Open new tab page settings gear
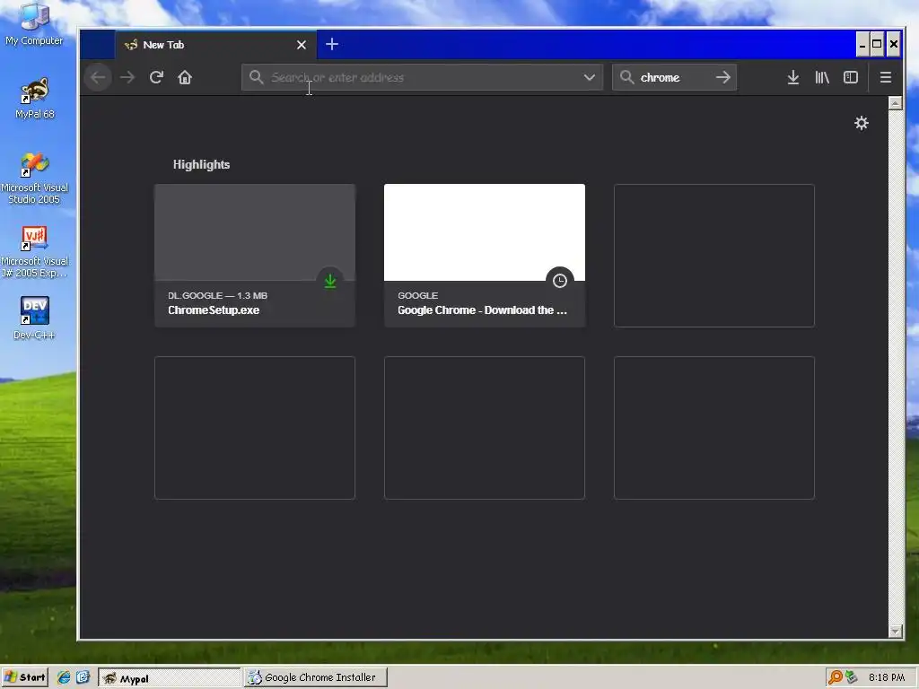Image resolution: width=919 pixels, height=689 pixels. (x=861, y=123)
